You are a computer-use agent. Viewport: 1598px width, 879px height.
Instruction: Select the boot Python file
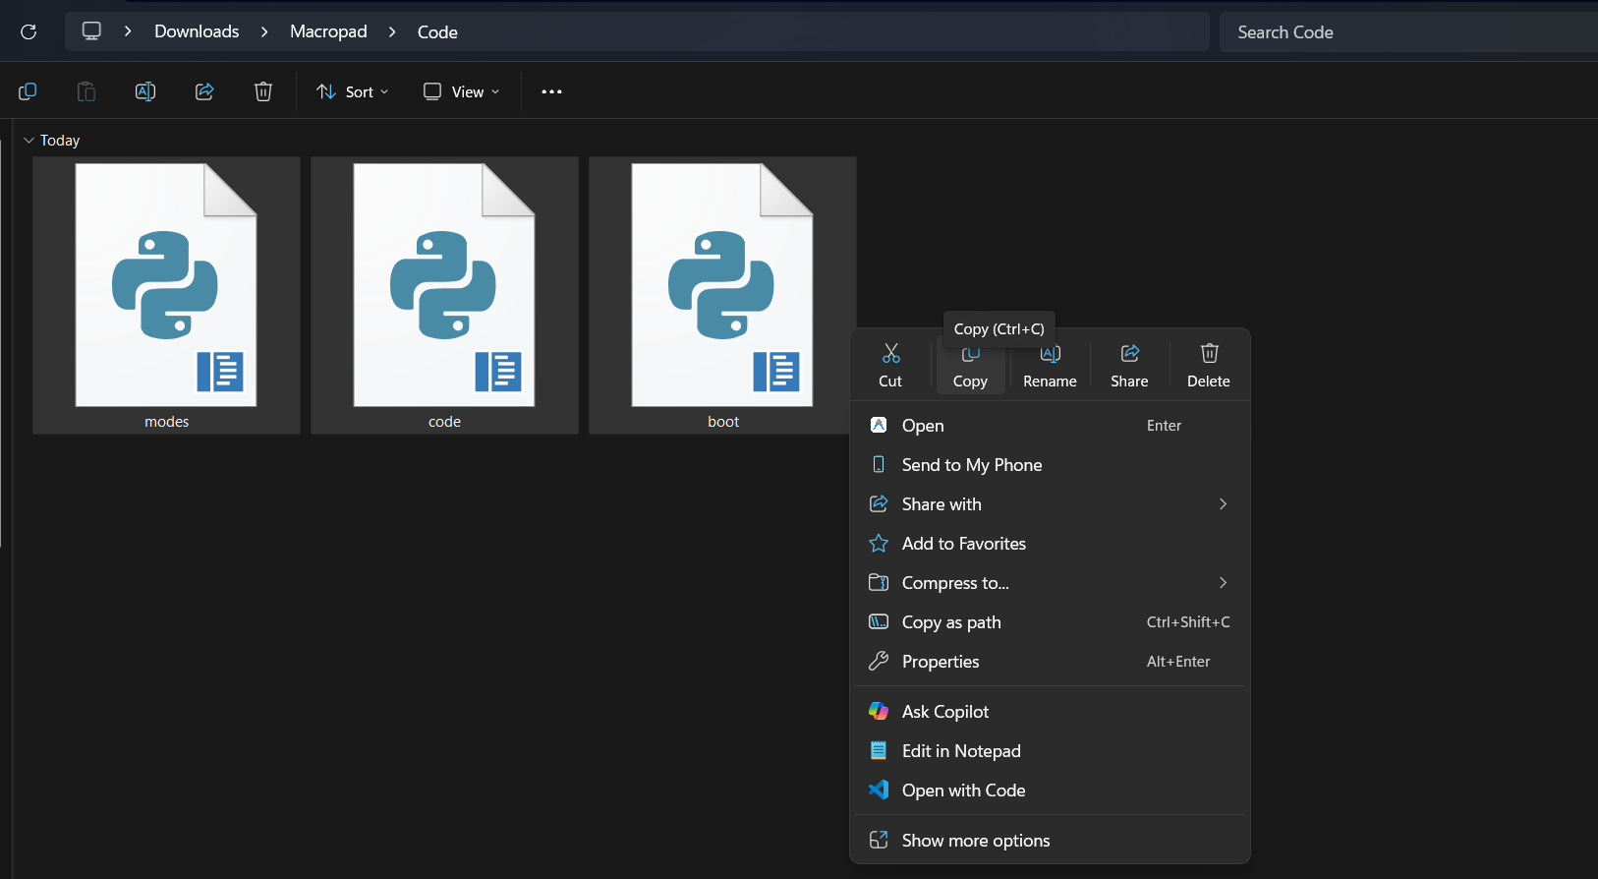[x=722, y=295]
